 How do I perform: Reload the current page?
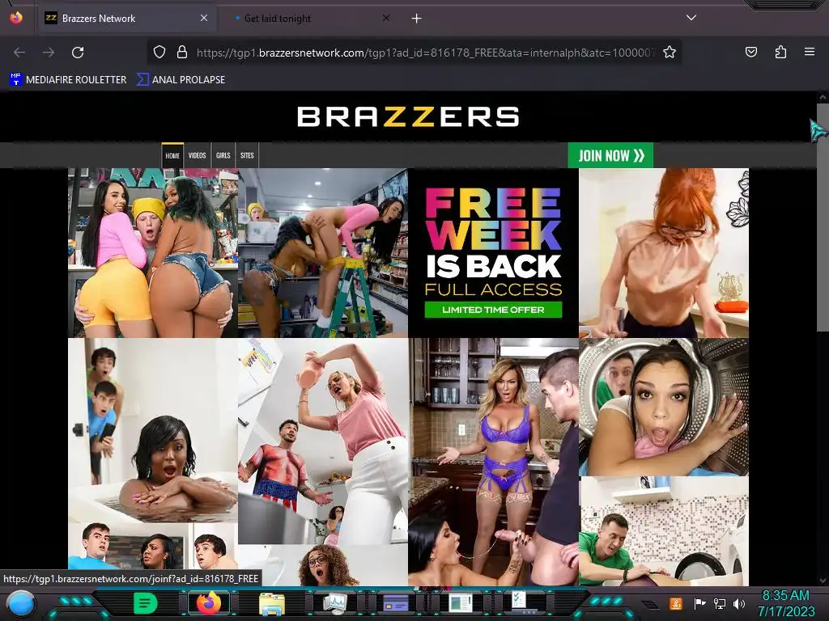tap(78, 53)
